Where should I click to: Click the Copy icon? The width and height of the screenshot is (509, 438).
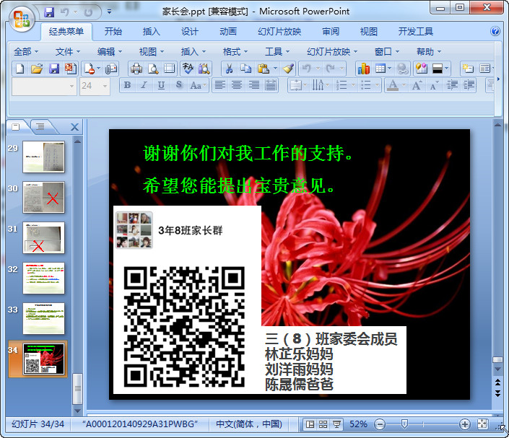point(246,69)
